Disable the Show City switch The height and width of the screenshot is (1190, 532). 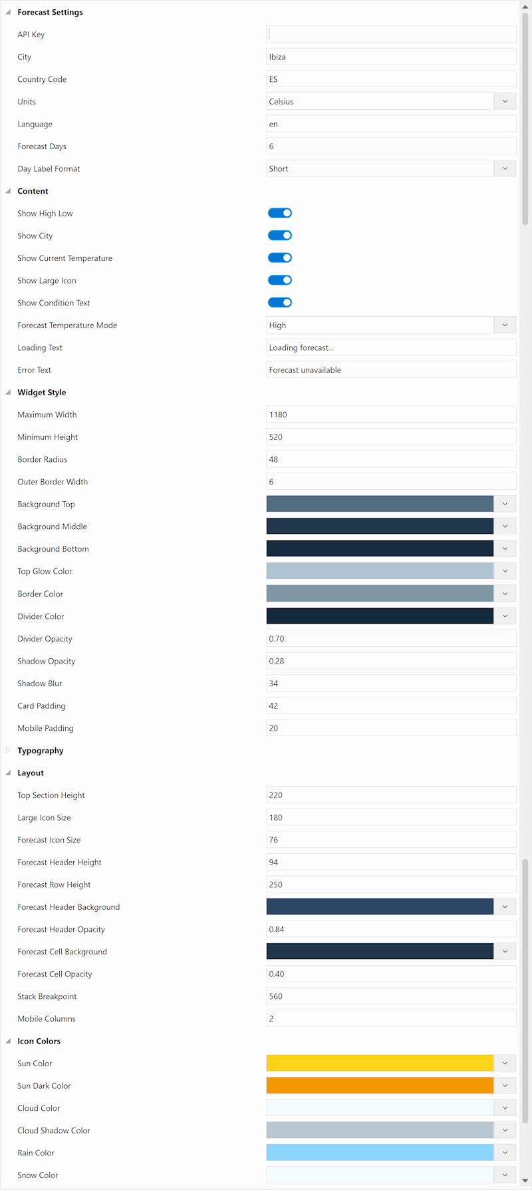point(280,236)
